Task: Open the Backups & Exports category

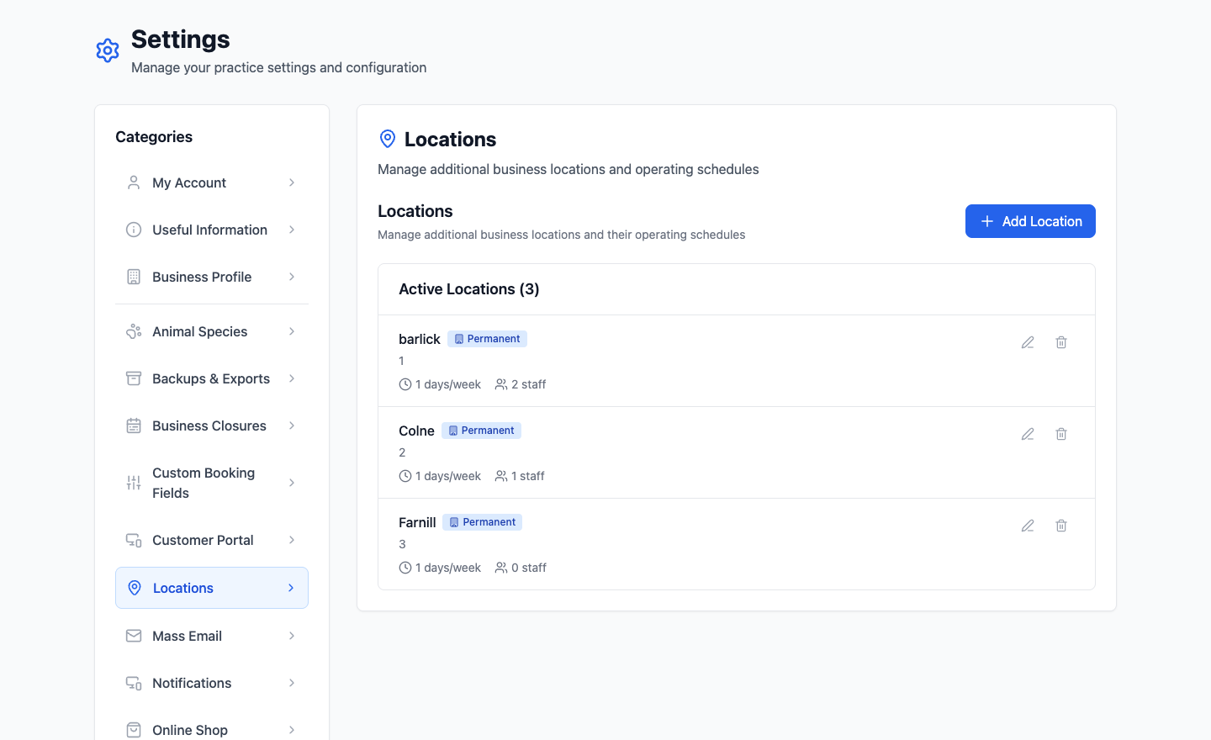Action: (212, 378)
